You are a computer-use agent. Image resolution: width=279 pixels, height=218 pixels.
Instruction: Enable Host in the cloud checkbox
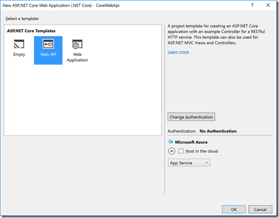pyautogui.click(x=181, y=151)
